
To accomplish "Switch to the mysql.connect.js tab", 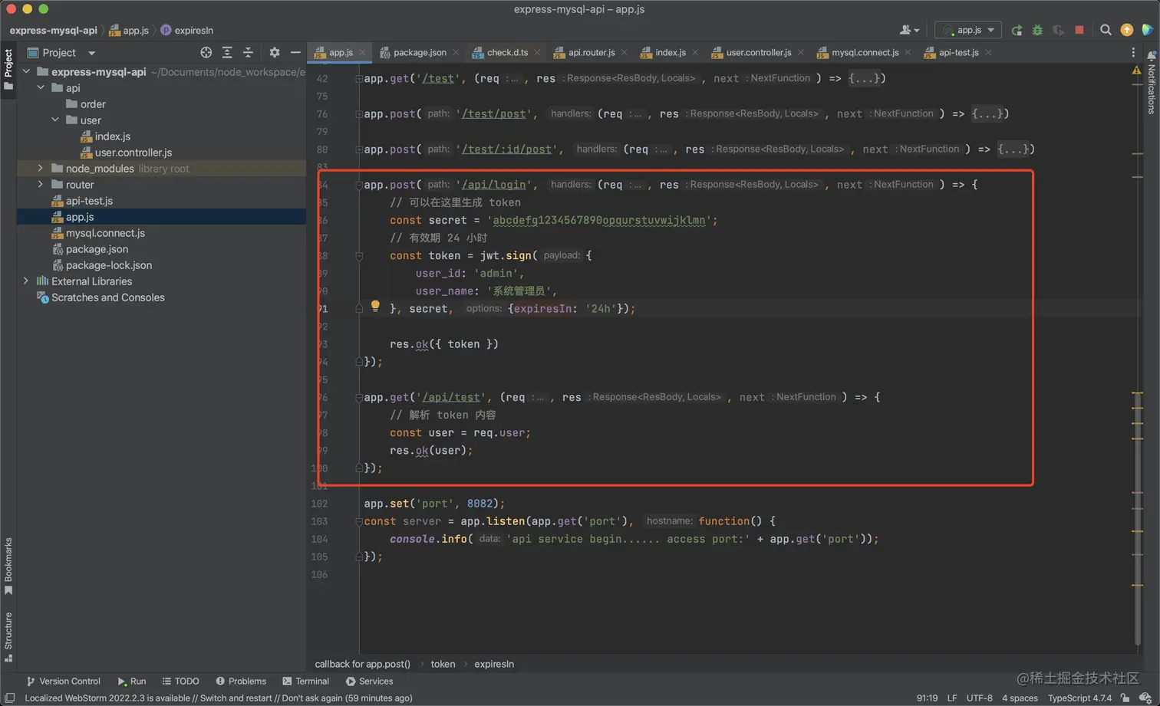I will click(865, 53).
